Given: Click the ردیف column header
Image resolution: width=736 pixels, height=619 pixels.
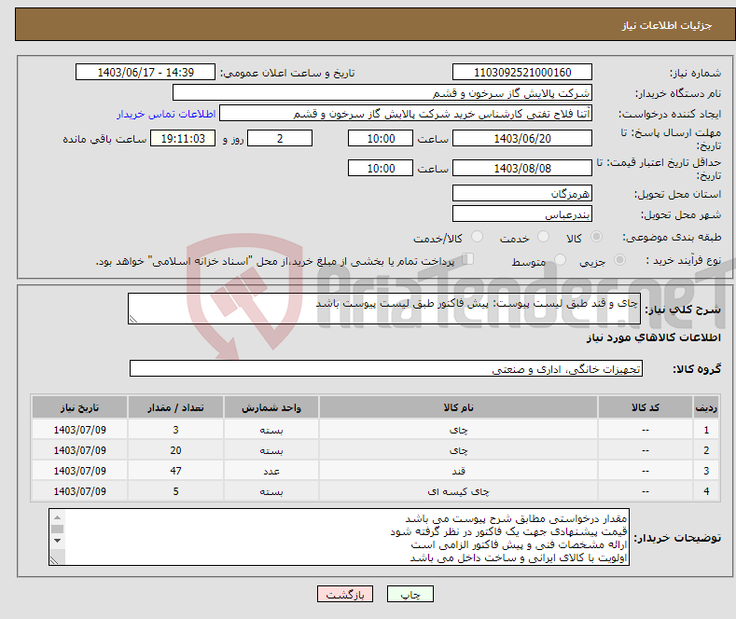Looking at the screenshot, I should point(706,407).
